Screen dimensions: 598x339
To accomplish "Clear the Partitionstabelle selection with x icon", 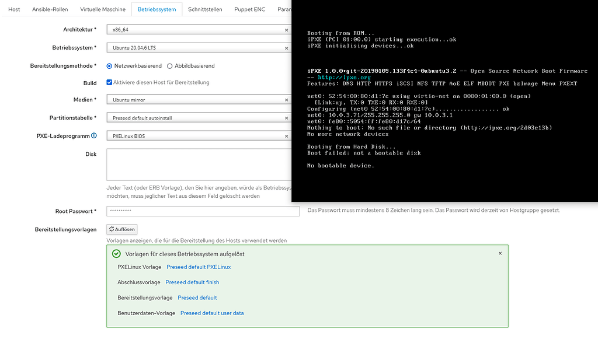I will (x=287, y=119).
